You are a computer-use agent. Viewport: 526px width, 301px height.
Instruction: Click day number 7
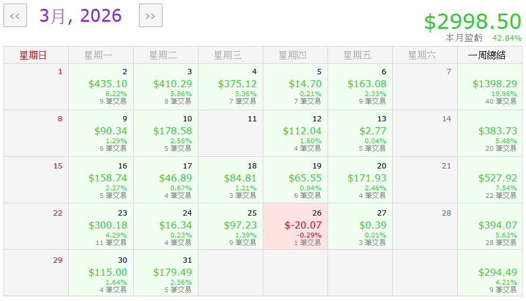(x=449, y=72)
